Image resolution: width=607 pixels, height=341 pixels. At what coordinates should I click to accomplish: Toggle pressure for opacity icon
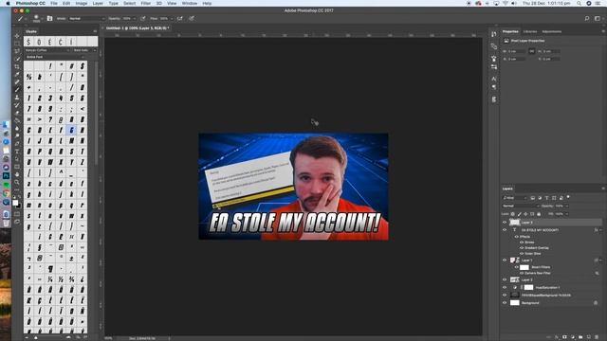click(143, 19)
